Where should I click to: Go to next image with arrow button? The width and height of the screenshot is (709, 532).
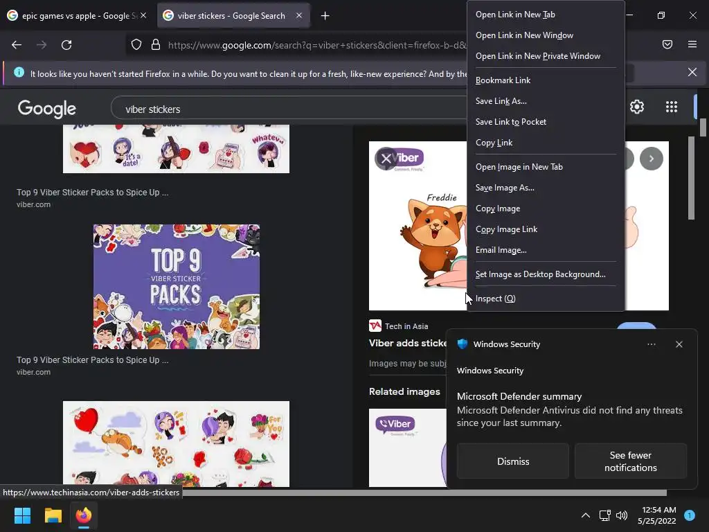pos(651,159)
